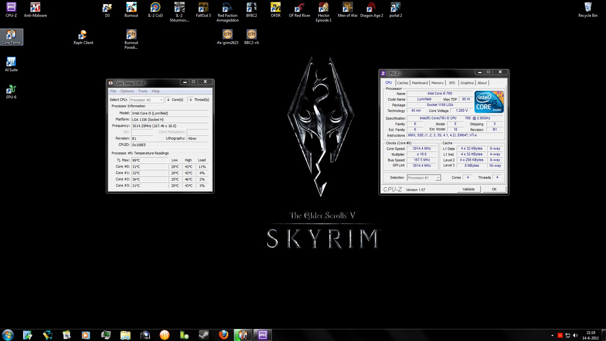
Task: Switch to the About tab in CPU-Z
Action: [x=482, y=83]
